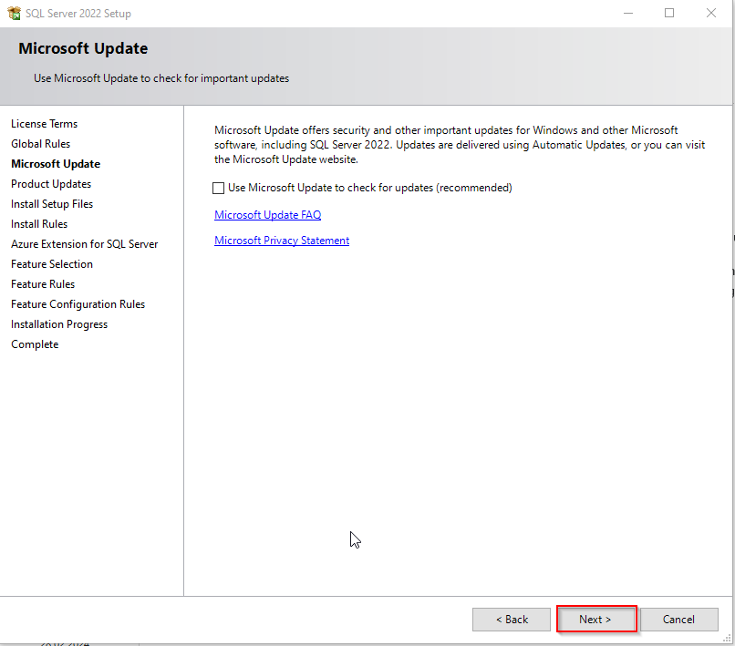The image size is (735, 646).
Task: Cancel the SQL Server setup
Action: tap(678, 620)
